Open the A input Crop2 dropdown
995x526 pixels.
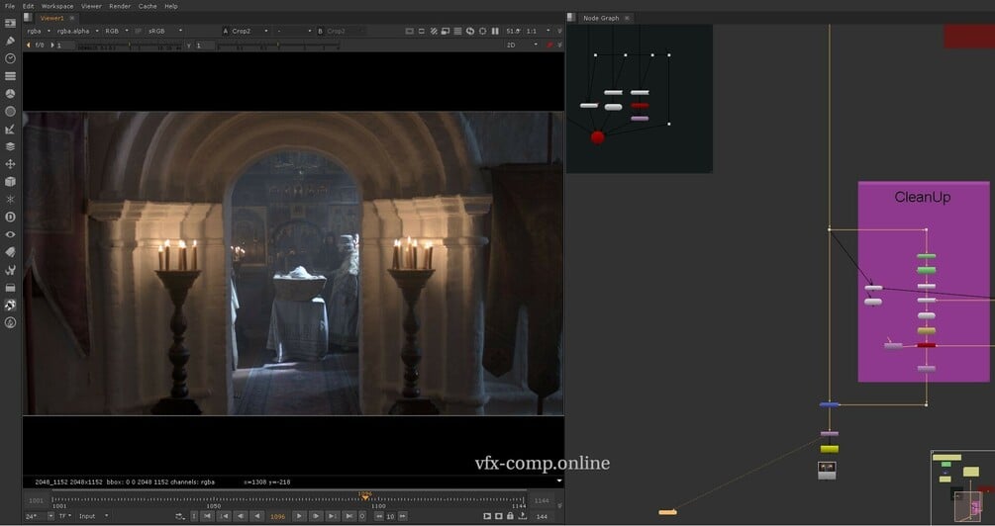coord(250,31)
